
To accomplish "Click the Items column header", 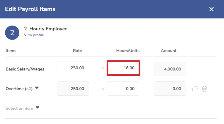I will point(11,51).
